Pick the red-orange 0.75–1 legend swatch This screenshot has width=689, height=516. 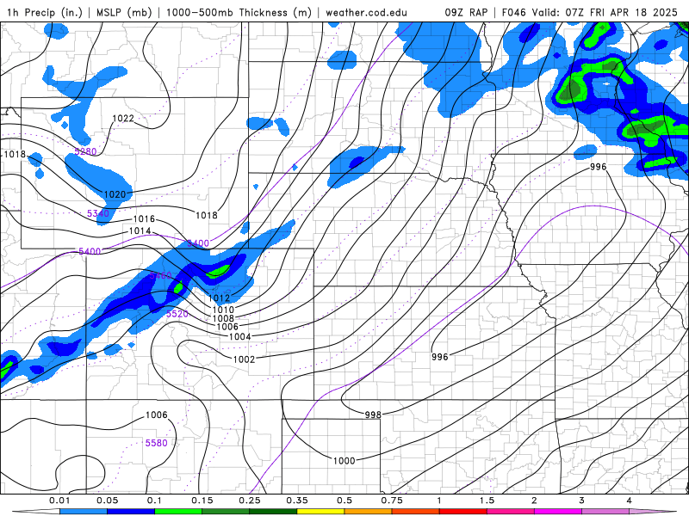[x=416, y=512]
